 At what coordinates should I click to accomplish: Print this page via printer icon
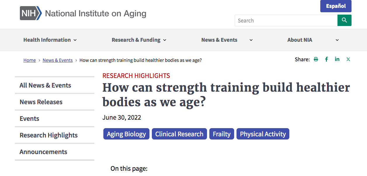click(316, 59)
